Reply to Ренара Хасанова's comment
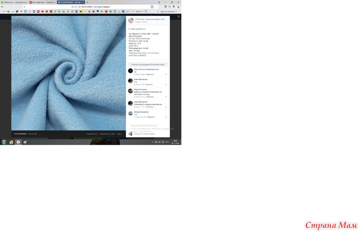 point(151,117)
